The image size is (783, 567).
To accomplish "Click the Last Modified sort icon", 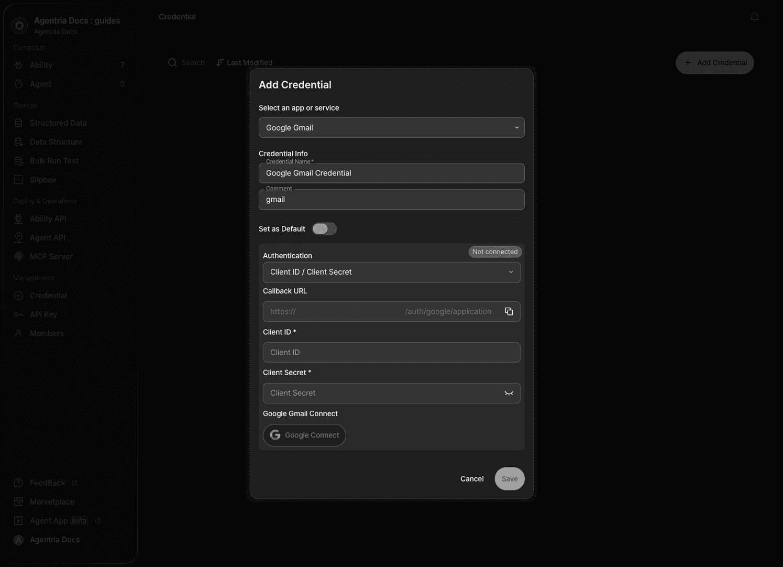I will coord(220,62).
